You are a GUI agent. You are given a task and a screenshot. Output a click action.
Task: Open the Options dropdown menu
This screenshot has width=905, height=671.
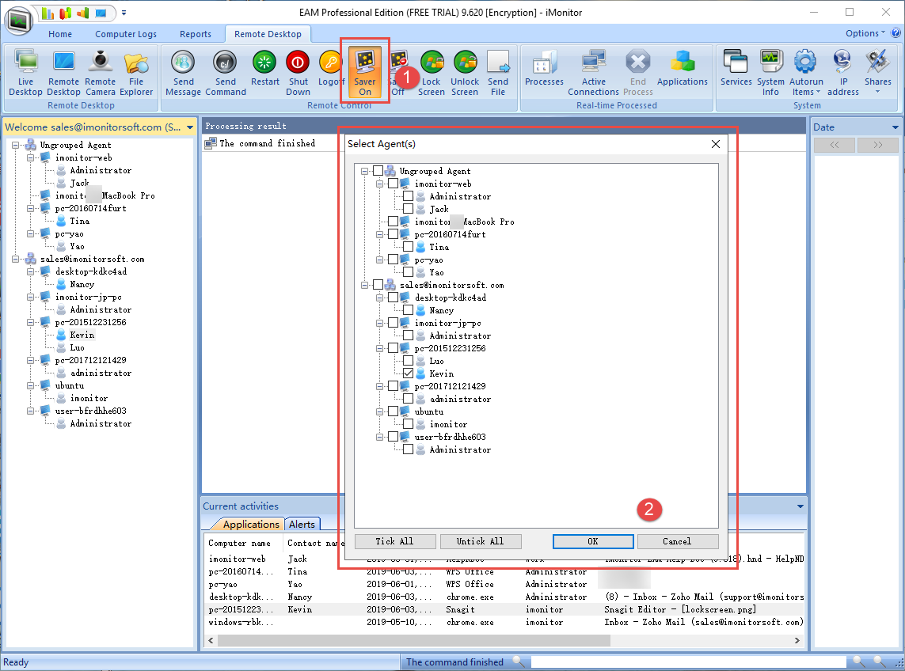[865, 33]
